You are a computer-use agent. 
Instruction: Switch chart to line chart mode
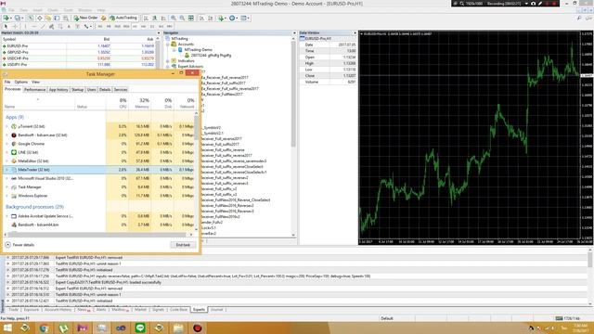pyautogui.click(x=163, y=18)
